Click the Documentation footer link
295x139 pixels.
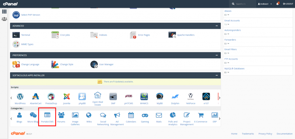click(x=284, y=134)
